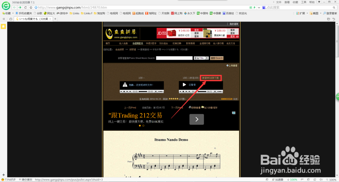Screen dimensions: 339x182
Task: Open the 帮助 menu
Action: (312, 2)
